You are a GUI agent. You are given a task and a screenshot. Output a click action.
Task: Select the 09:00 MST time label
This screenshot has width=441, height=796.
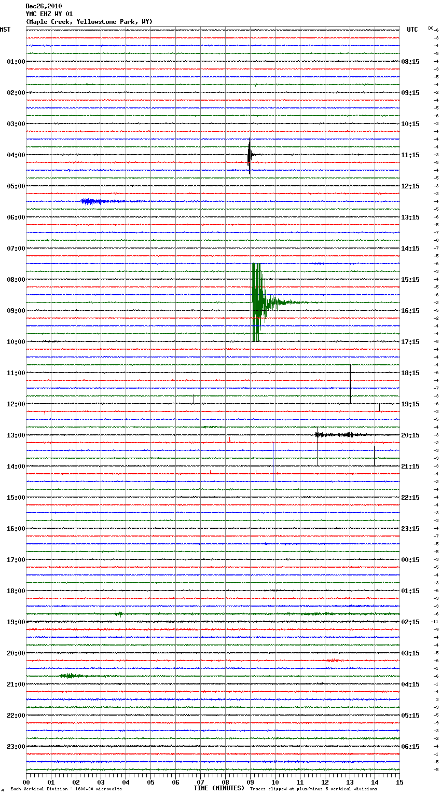pyautogui.click(x=16, y=311)
